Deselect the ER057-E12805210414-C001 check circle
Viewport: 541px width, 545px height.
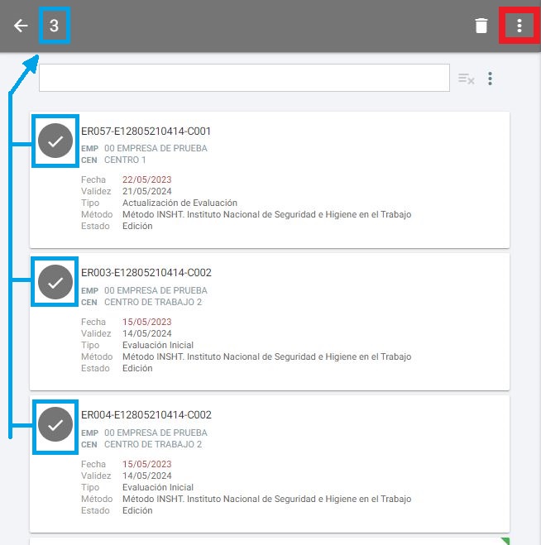(x=55, y=141)
